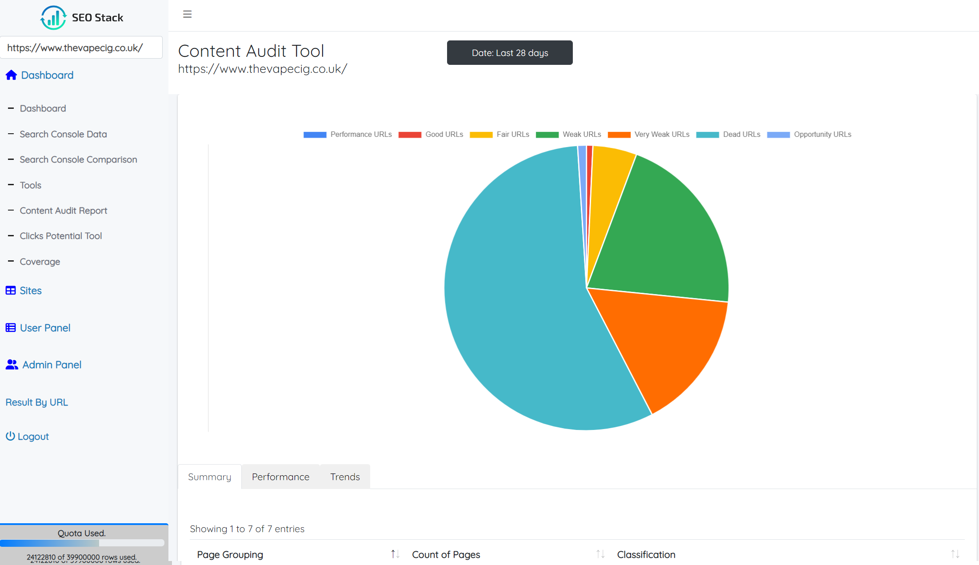Click the site URL input field
Viewport: 979px width, 565px height.
(81, 48)
